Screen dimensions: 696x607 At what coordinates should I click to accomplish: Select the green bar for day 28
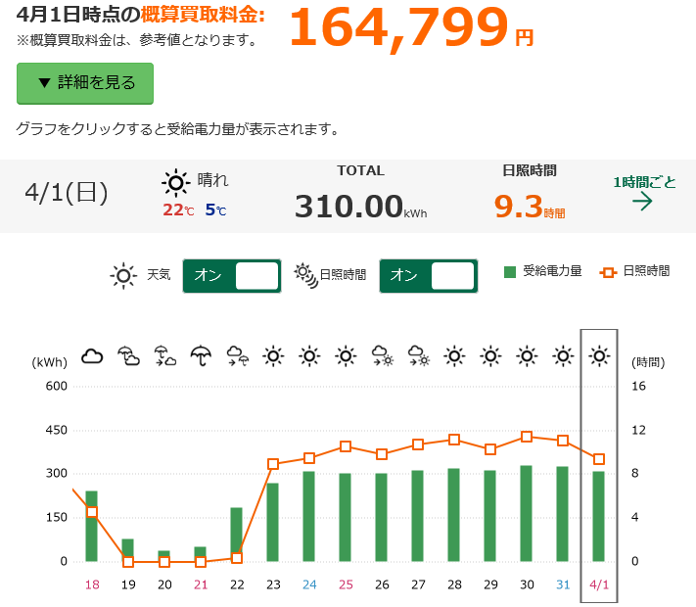453,515
